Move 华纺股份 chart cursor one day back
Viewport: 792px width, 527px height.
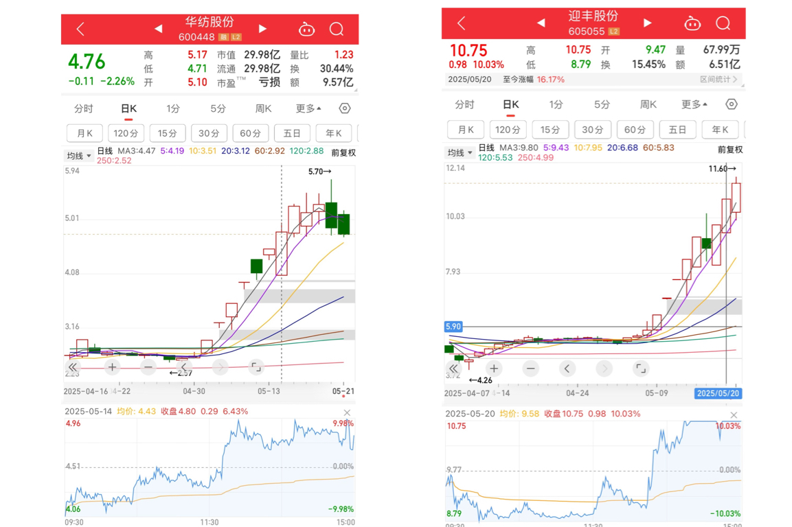(184, 367)
